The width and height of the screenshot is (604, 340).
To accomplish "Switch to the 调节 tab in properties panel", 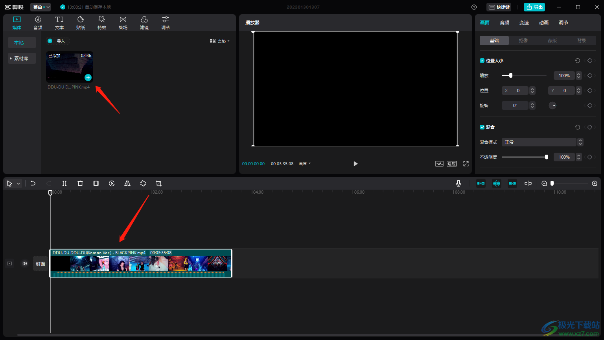I will (x=563, y=23).
